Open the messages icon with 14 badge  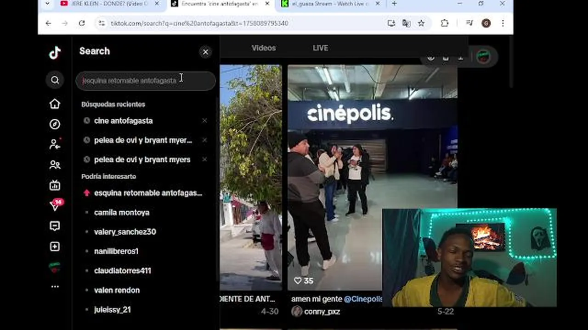point(56,205)
